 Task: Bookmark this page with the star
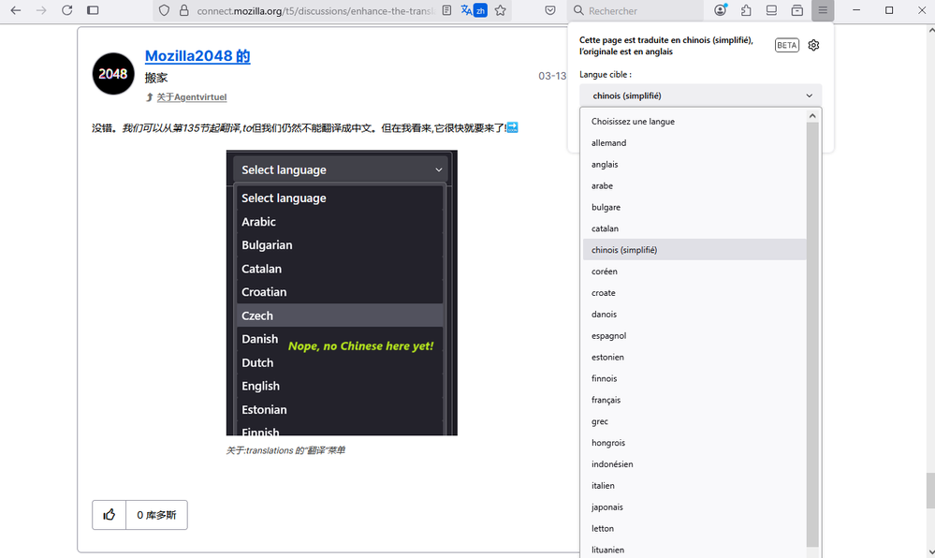[501, 10]
